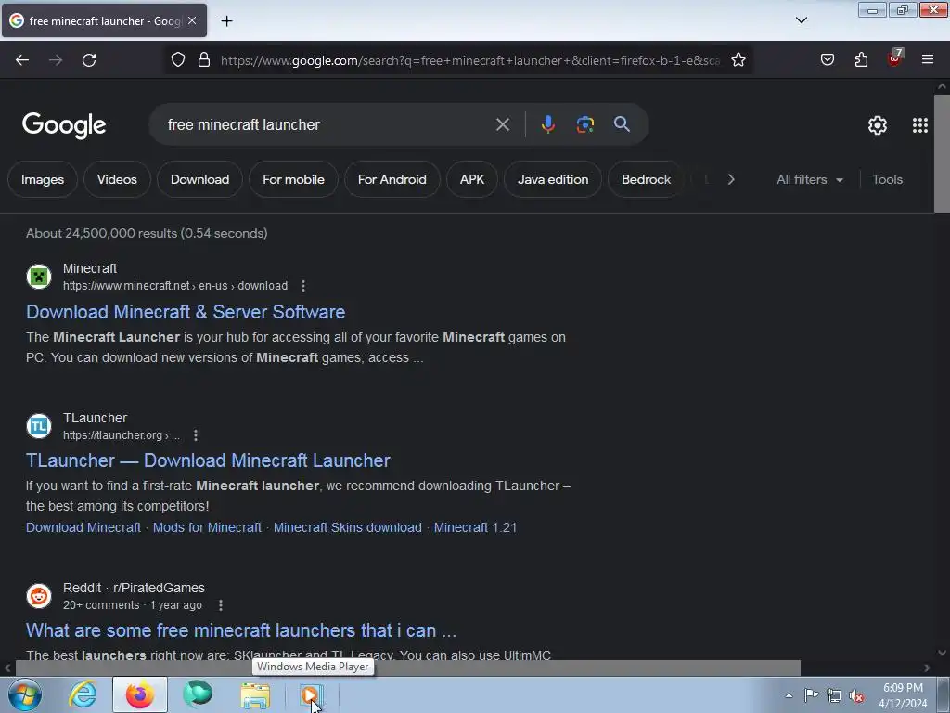The height and width of the screenshot is (713, 950).
Task: Filter results by Videos
Action: pos(117,179)
